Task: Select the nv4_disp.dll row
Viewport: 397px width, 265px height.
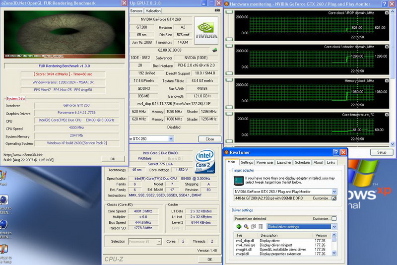Action: click(282, 241)
